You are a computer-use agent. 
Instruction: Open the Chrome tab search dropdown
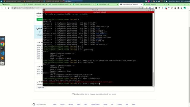point(178,4)
